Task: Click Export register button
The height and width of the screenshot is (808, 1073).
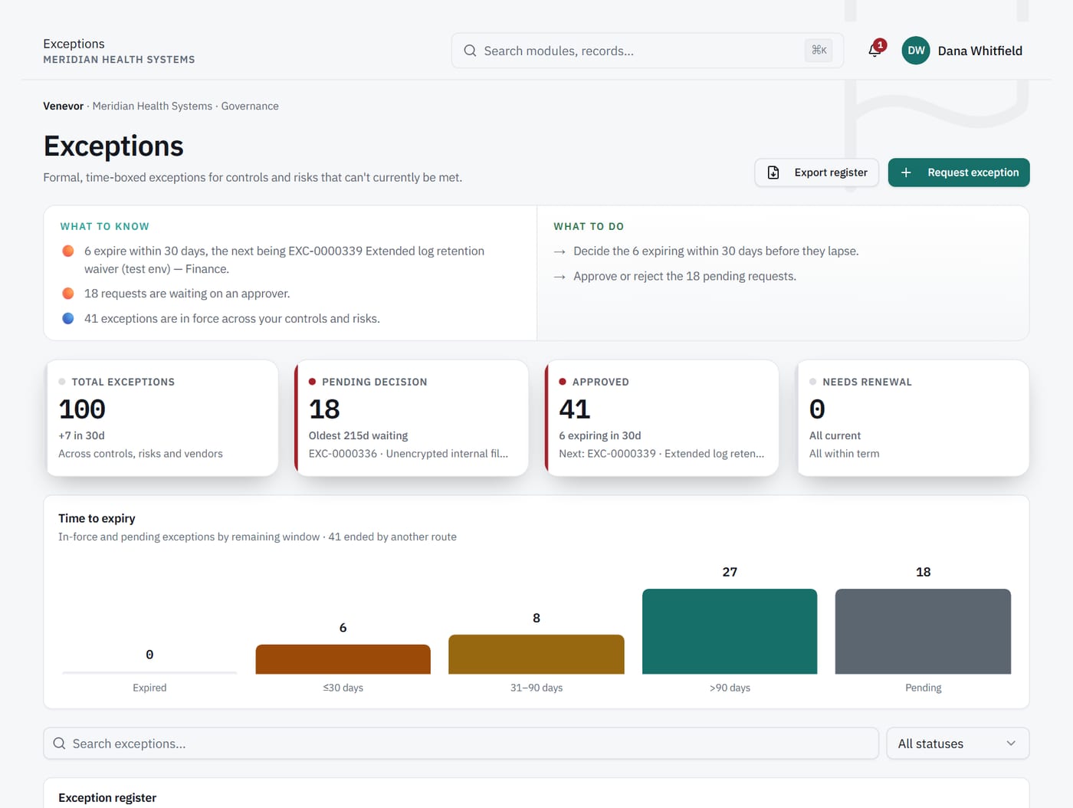Action: point(817,172)
